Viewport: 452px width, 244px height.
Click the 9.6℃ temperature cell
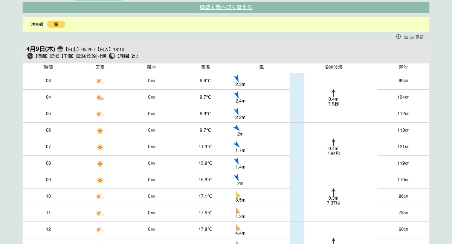pos(205,81)
